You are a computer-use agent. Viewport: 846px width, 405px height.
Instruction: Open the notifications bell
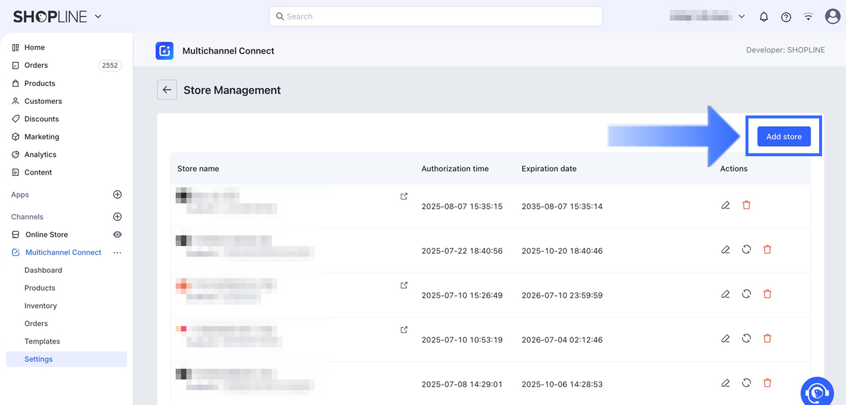pyautogui.click(x=763, y=17)
